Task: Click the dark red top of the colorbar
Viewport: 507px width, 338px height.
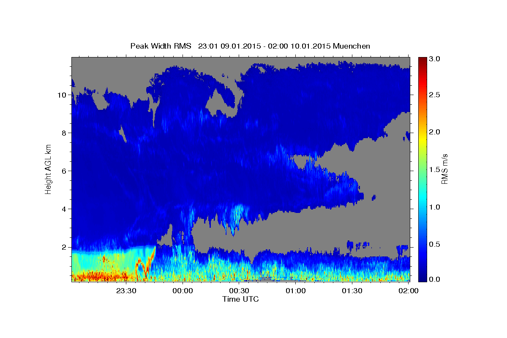Action: 422,61
